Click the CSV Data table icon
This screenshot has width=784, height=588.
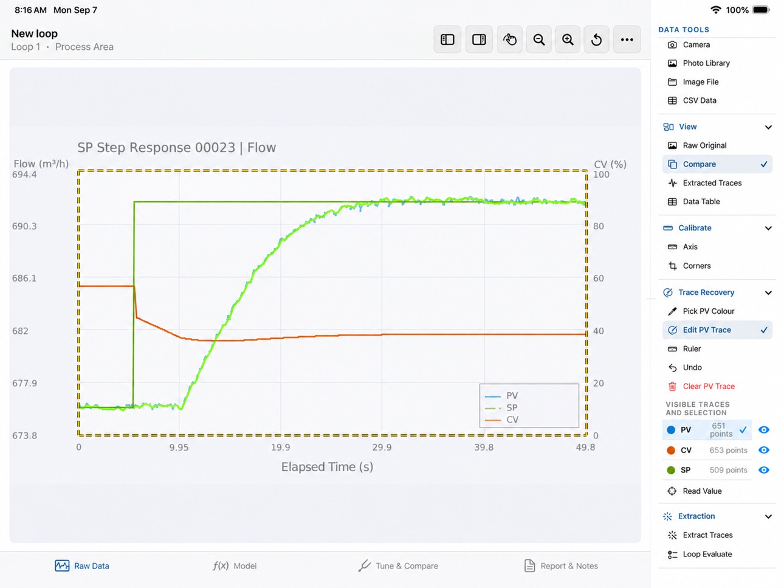672,100
